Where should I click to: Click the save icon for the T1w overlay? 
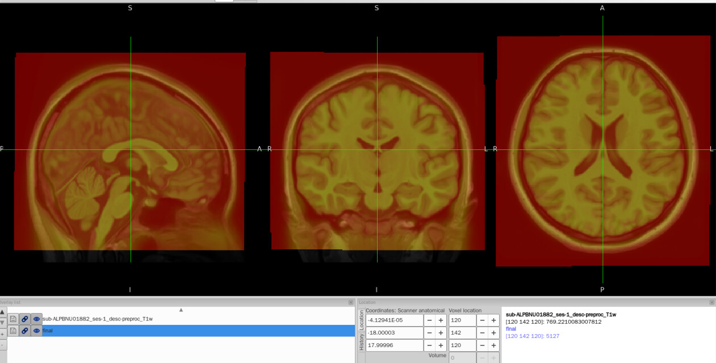point(13,319)
